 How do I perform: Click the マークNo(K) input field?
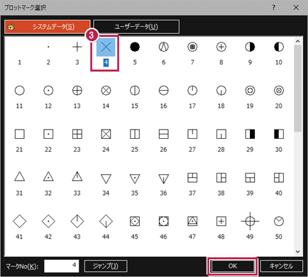click(x=62, y=266)
